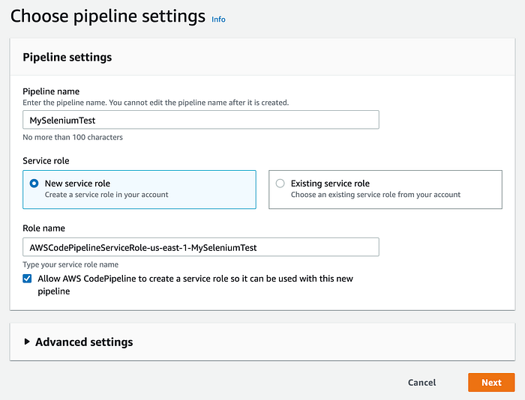Screen dimensions: 525x400
Task: Uncheck Allow AWS CodePipeline to create service role
Action: (28, 279)
